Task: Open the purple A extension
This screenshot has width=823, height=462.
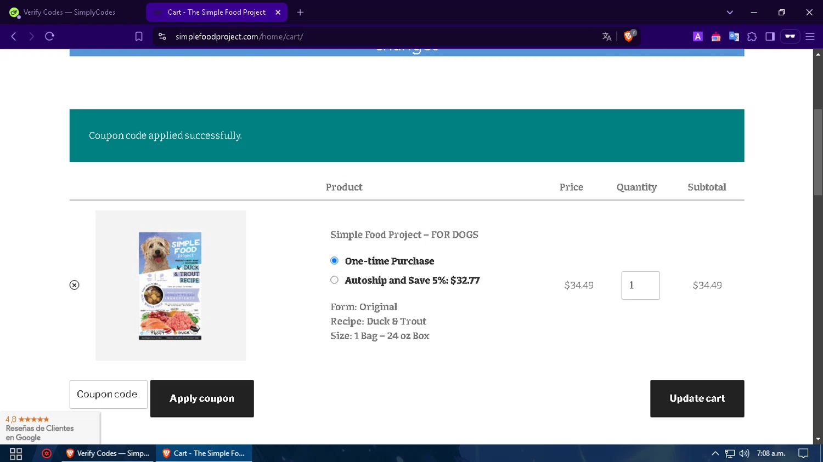Action: [698, 37]
